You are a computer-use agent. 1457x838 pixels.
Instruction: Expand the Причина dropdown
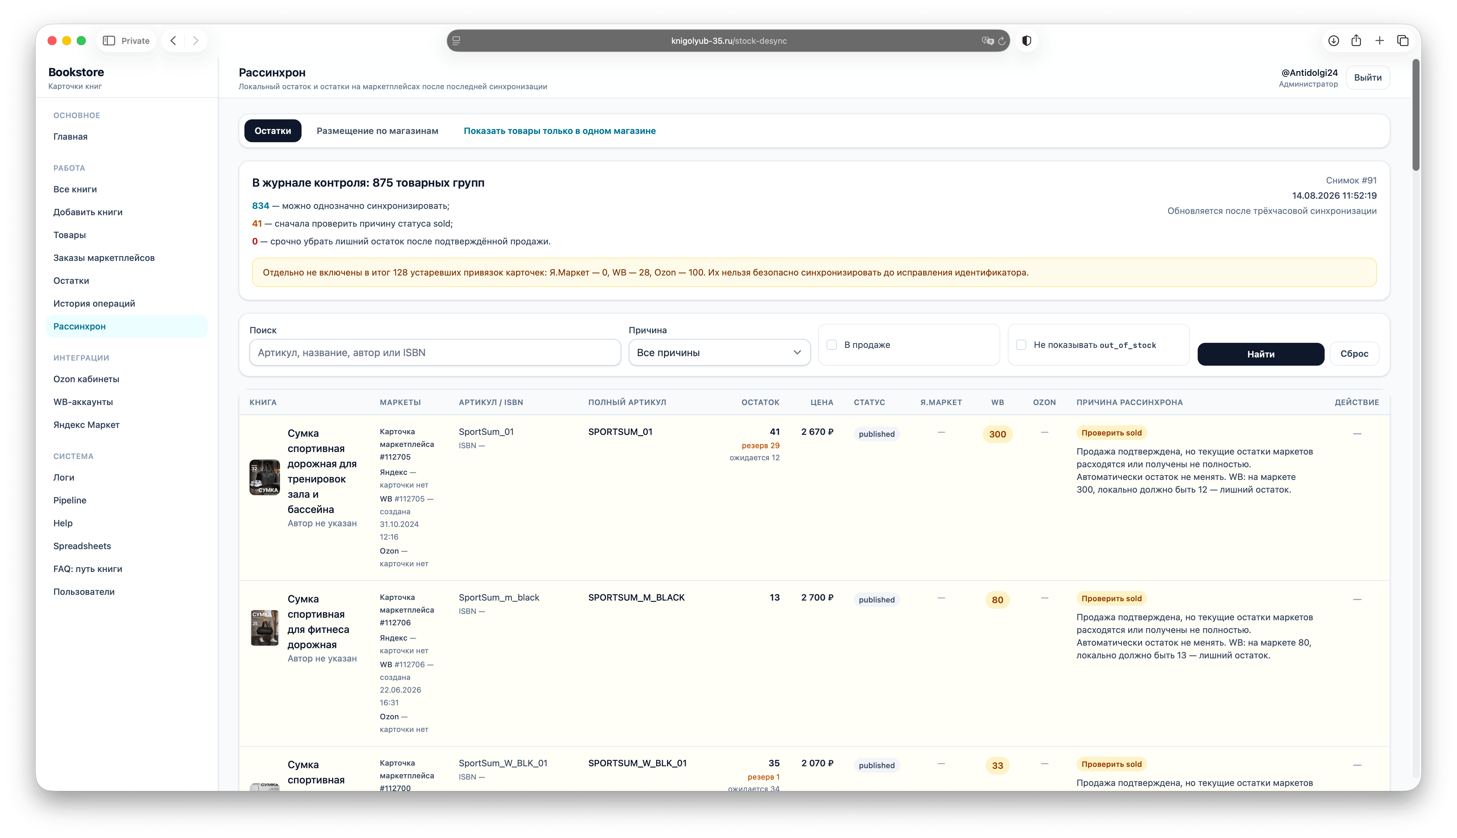tap(719, 352)
